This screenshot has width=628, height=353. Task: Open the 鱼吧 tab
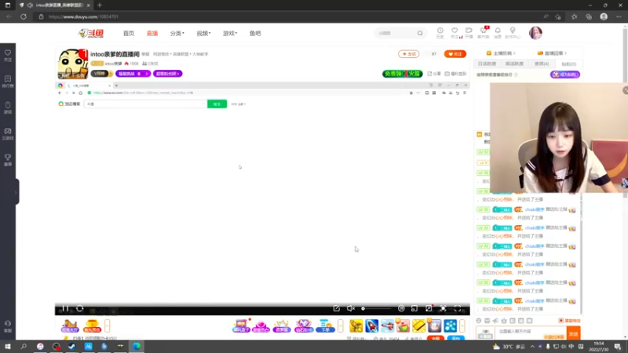click(x=255, y=33)
